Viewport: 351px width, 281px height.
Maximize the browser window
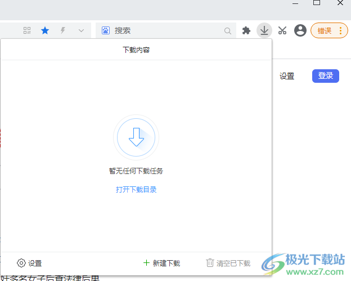tap(317, 3)
